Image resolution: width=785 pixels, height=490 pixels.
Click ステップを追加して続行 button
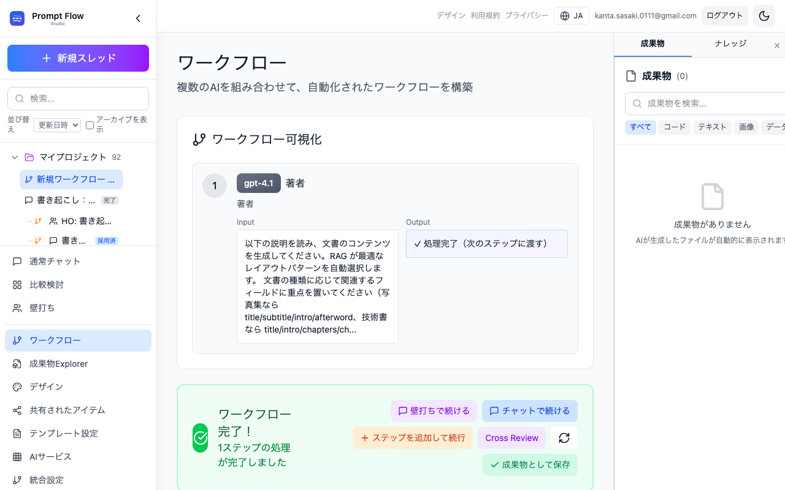click(x=413, y=438)
